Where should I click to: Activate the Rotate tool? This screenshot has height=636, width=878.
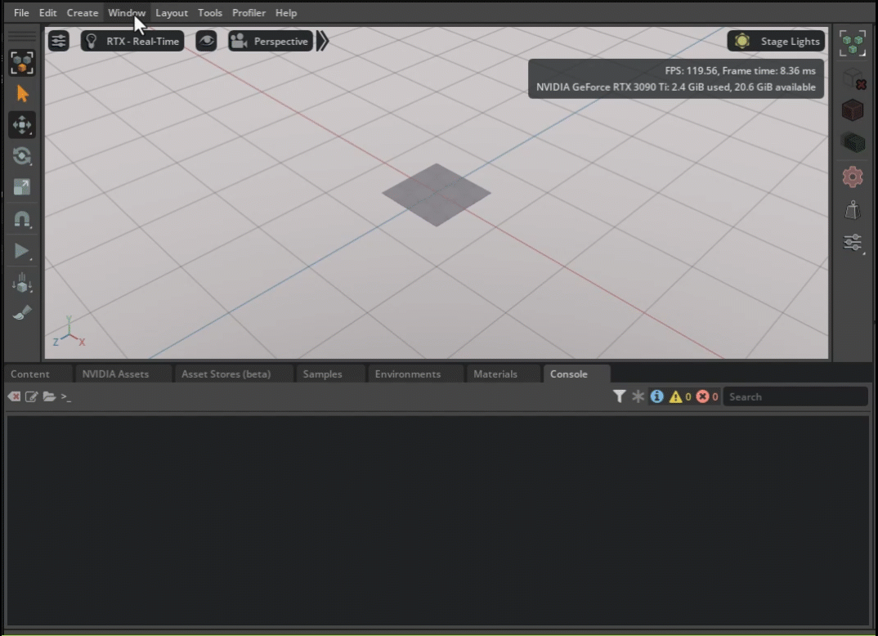tap(22, 155)
